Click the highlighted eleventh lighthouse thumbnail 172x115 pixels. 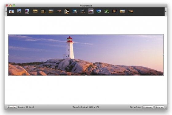tap(91, 11)
